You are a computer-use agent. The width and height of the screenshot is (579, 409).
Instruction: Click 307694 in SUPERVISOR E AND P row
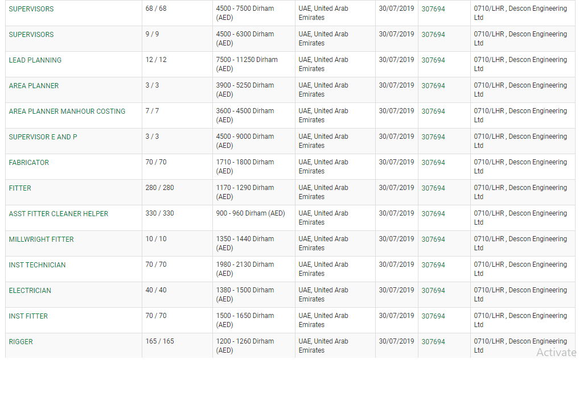point(433,137)
